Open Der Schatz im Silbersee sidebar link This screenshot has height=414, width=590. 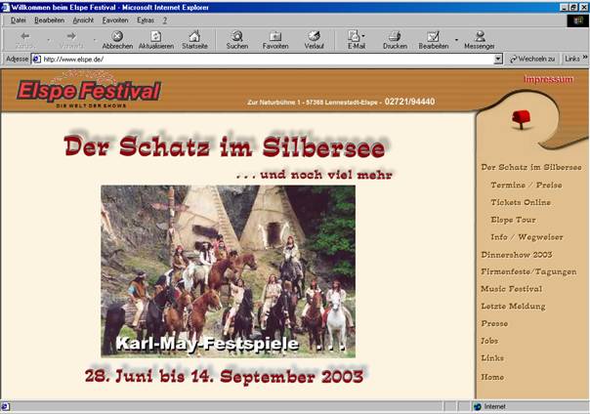[x=531, y=167]
